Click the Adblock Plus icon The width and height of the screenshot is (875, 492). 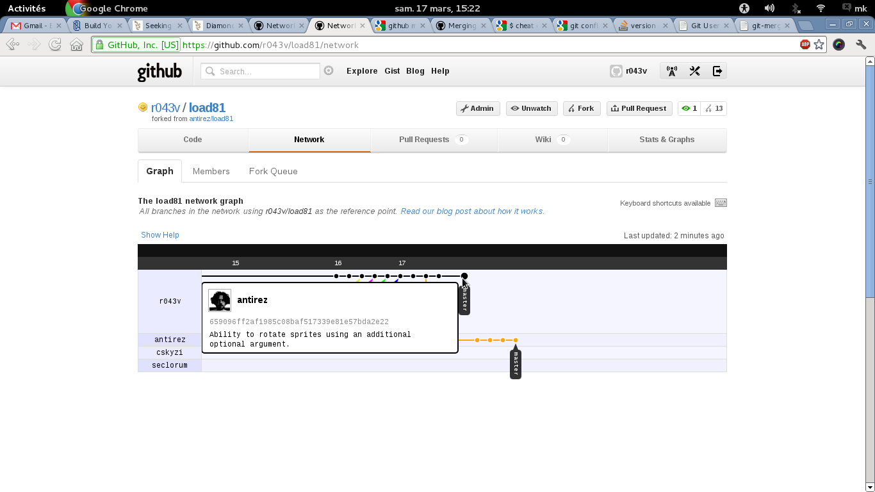805,45
